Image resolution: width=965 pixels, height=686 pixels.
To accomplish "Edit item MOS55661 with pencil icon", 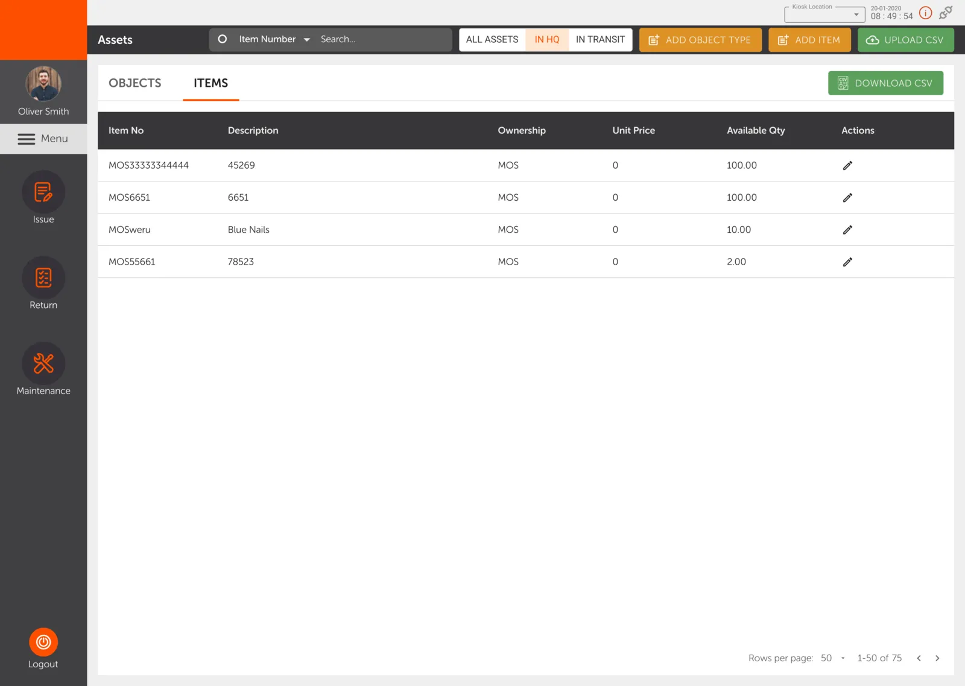I will tap(847, 262).
